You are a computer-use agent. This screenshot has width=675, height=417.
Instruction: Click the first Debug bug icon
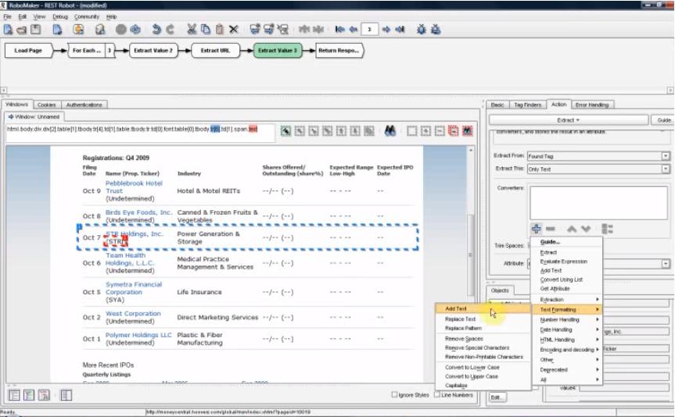tap(422, 29)
